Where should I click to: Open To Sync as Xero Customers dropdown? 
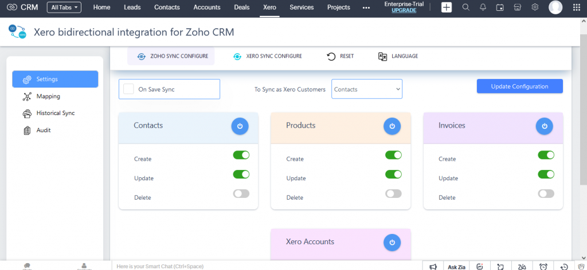tap(367, 89)
